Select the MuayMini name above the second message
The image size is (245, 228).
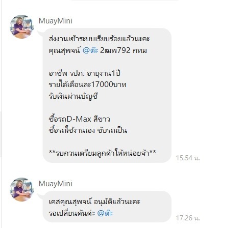click(55, 184)
